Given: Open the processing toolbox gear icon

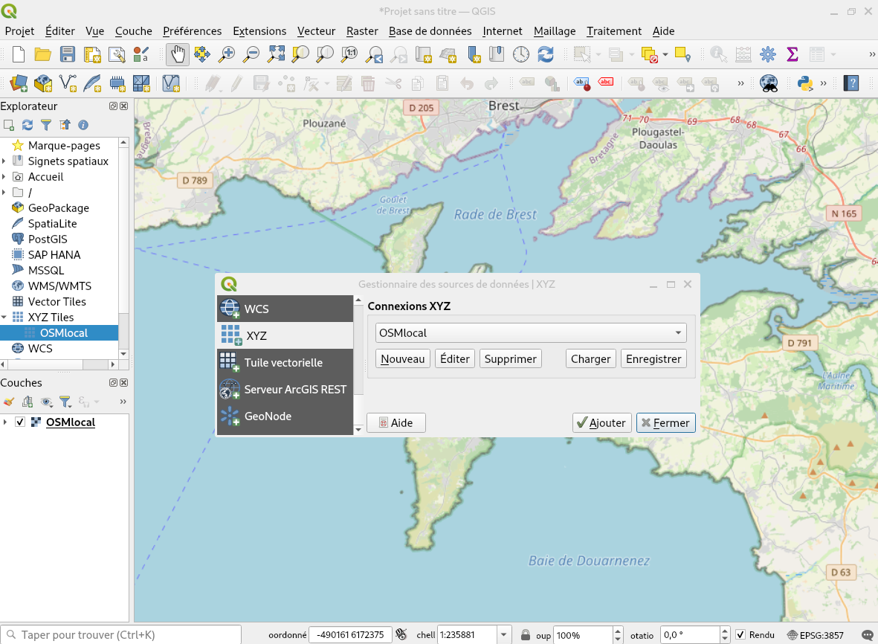Looking at the screenshot, I should click(768, 54).
